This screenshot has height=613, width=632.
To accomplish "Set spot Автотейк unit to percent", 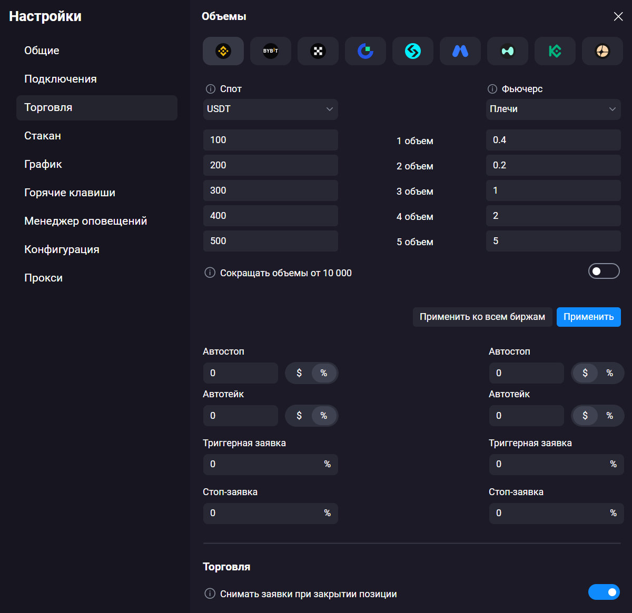I will click(x=324, y=416).
